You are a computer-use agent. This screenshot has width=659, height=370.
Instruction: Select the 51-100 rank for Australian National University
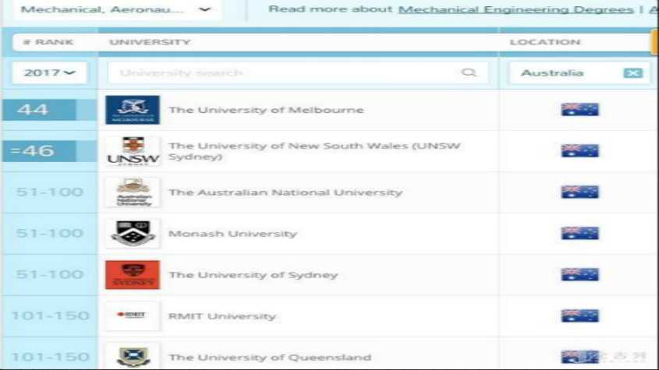click(x=50, y=192)
